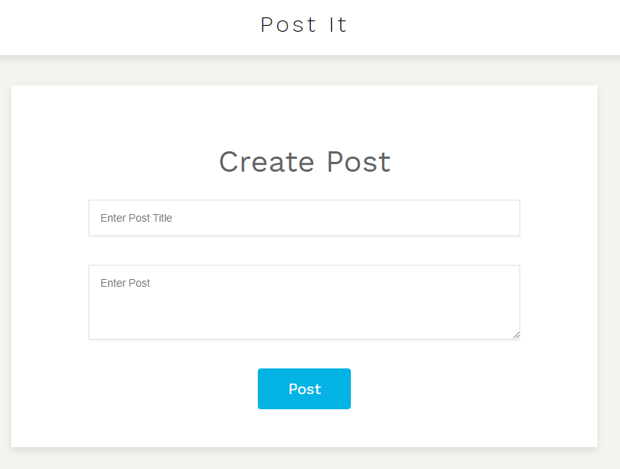Click the word 'Post' on the submit button

[x=305, y=389]
